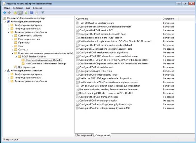Click the policy icon for Configure the PCoIP transport header
The width and height of the screenshot is (196, 143).
(x=77, y=97)
